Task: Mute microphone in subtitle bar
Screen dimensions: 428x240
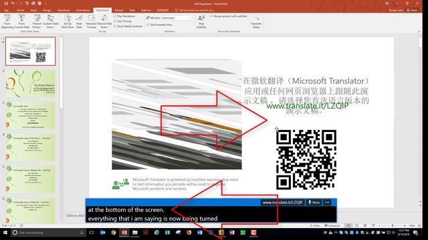Action: pyautogui.click(x=314, y=202)
